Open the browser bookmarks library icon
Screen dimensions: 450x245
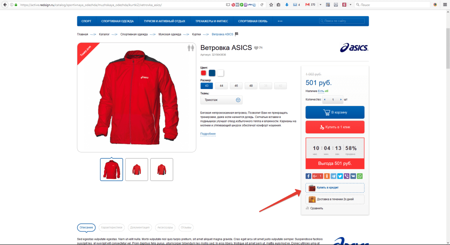pos(278,4)
